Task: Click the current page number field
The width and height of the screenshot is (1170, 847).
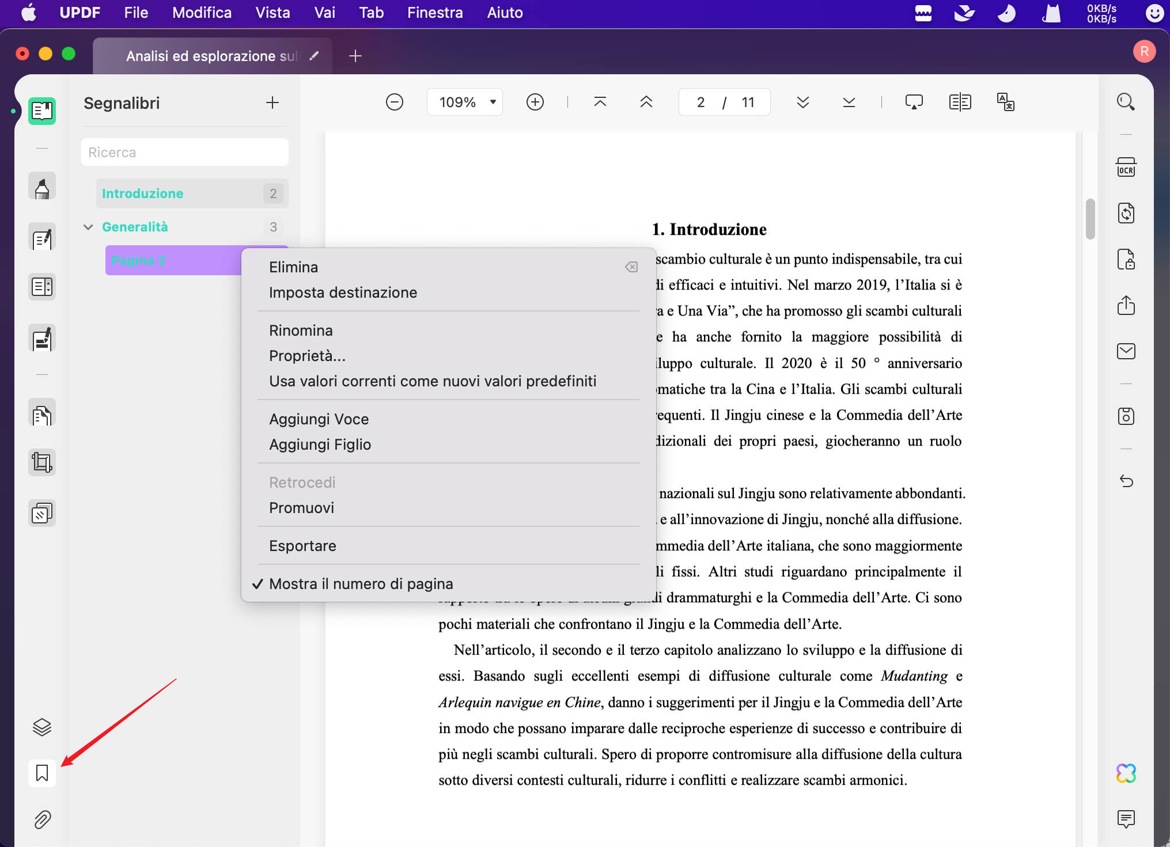Action: point(701,102)
